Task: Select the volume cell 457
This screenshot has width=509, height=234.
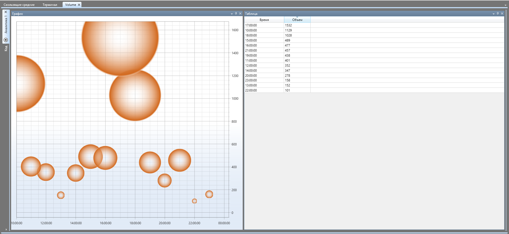Action: coord(297,51)
